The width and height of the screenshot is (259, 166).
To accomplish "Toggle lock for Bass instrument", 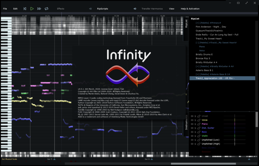I will point(199,132).
